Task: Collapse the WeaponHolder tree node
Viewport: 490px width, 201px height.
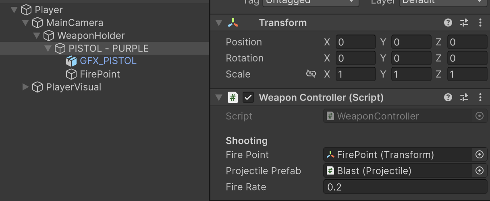Action: [x=37, y=36]
